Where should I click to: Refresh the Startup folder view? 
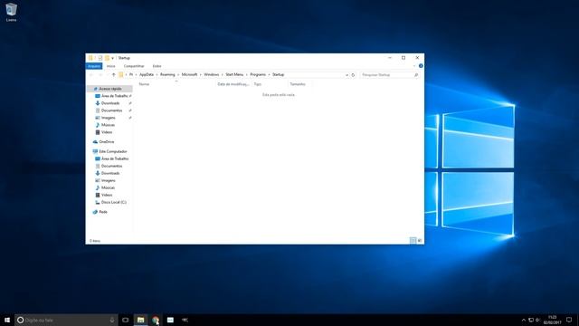coord(353,75)
